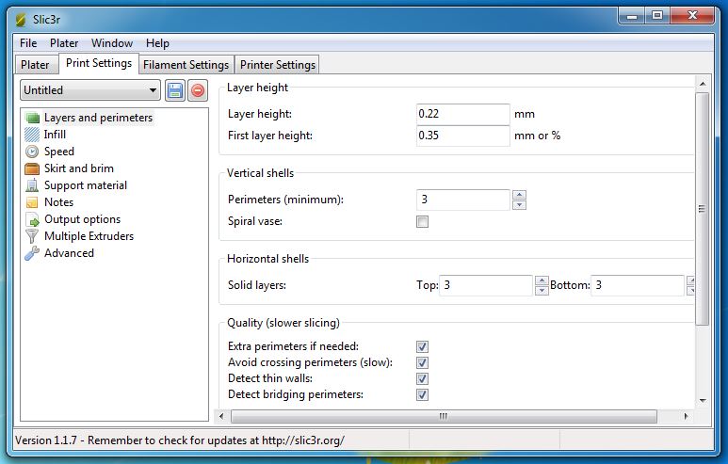Uncheck Extra perimeters if needed
Image resolution: width=728 pixels, height=464 pixels.
pos(422,346)
